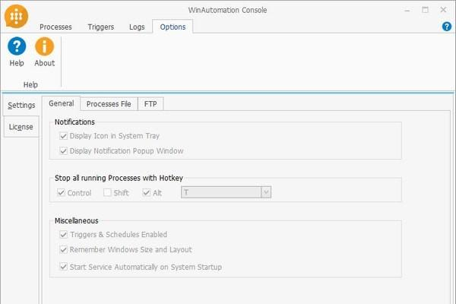Click the Stop all running Processes with Hotkey label
Screen dimensions: 456x304
(119, 178)
